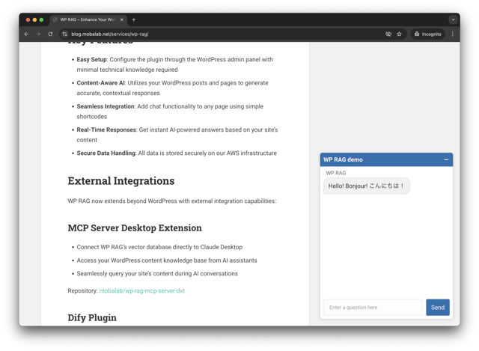Click the browser forward arrow
This screenshot has width=479, height=351.
[38, 34]
